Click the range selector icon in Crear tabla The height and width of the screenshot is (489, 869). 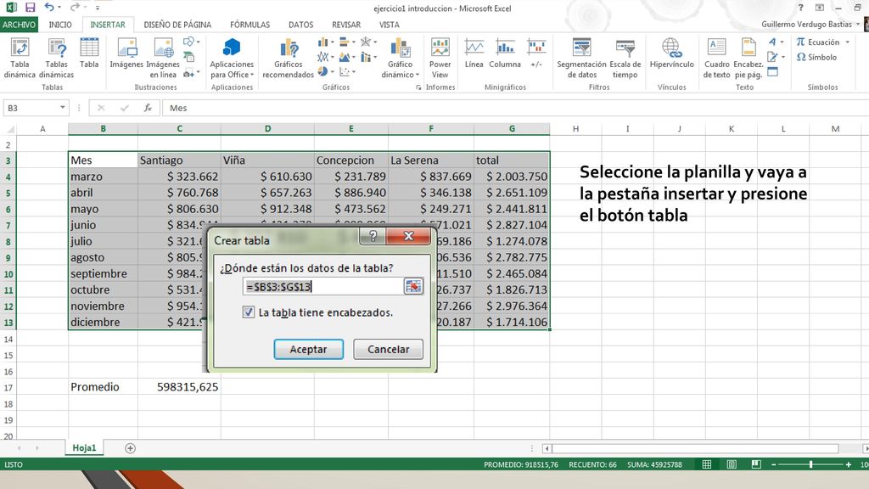(413, 286)
